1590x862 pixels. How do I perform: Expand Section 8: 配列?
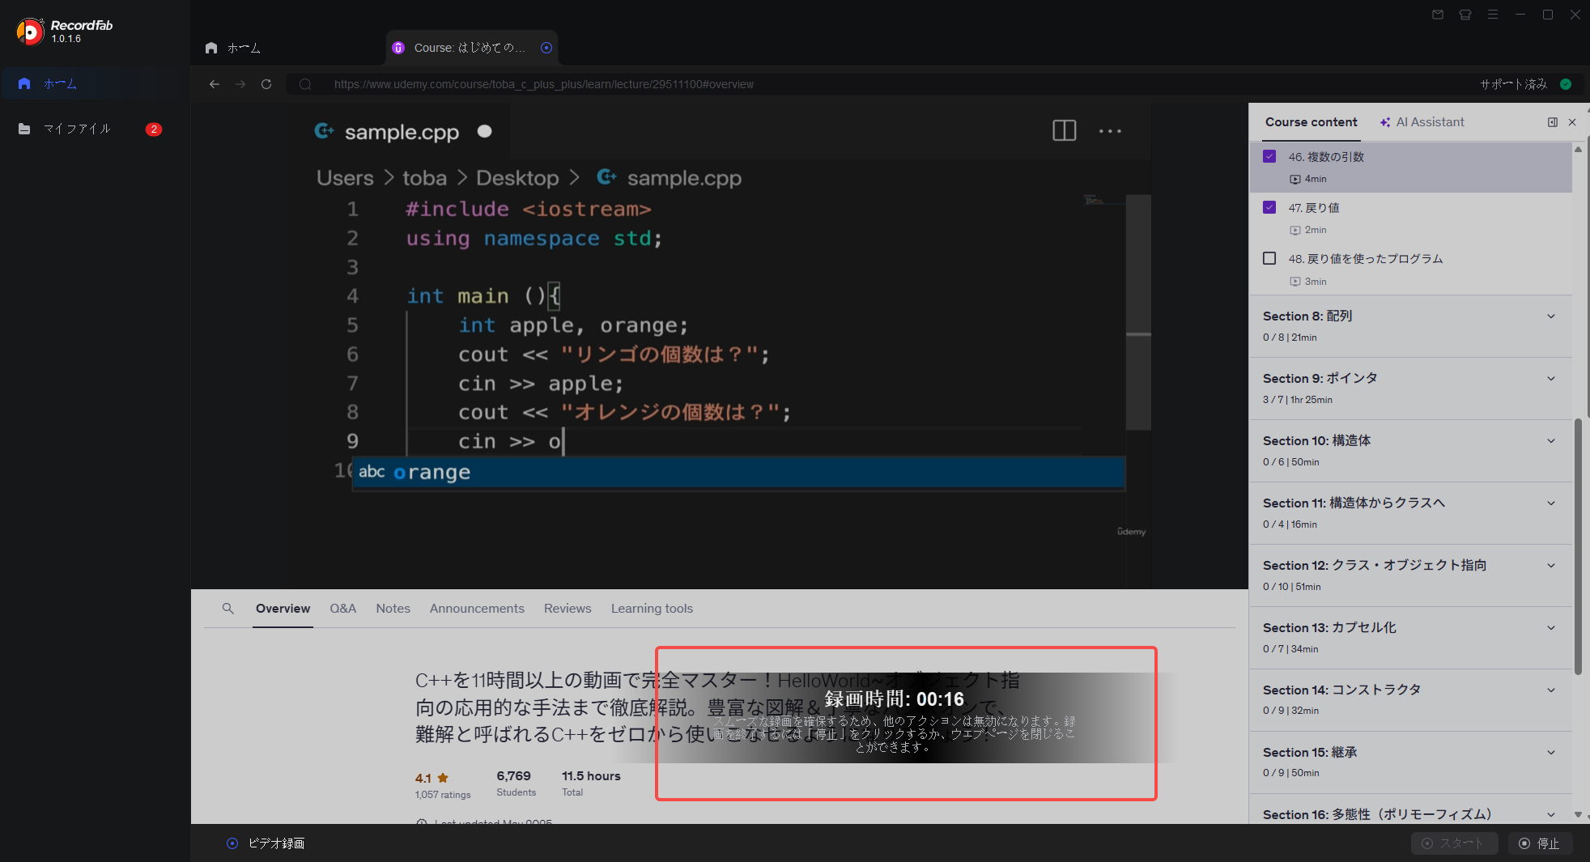[x=1411, y=325]
